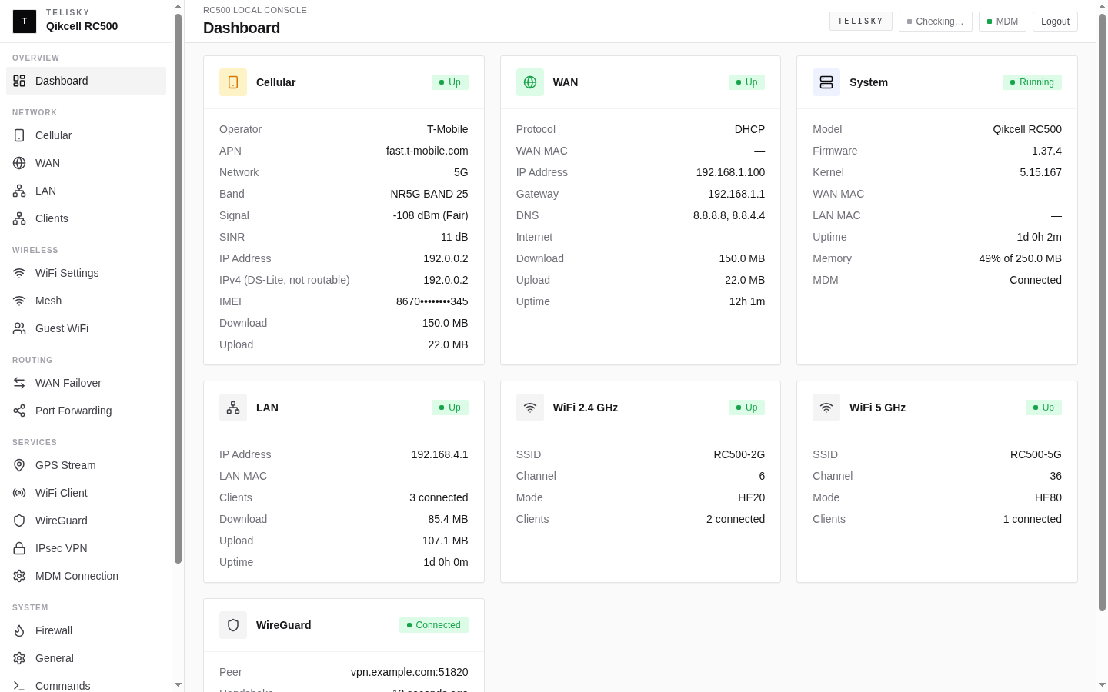Click the Logout button

[x=1055, y=22]
